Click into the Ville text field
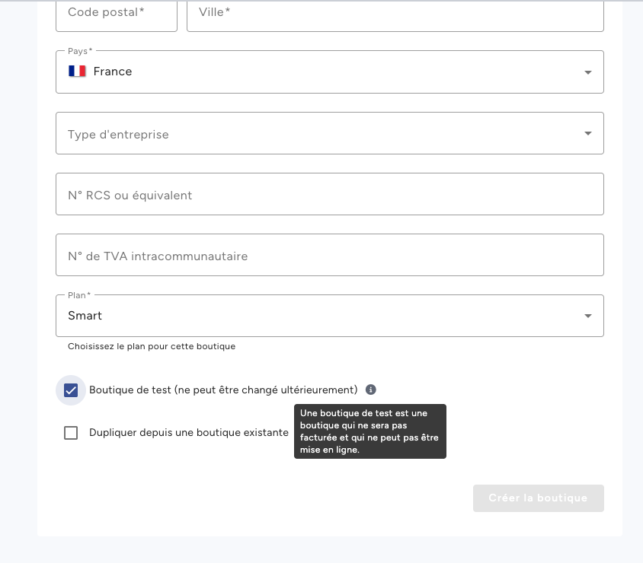 point(395,13)
